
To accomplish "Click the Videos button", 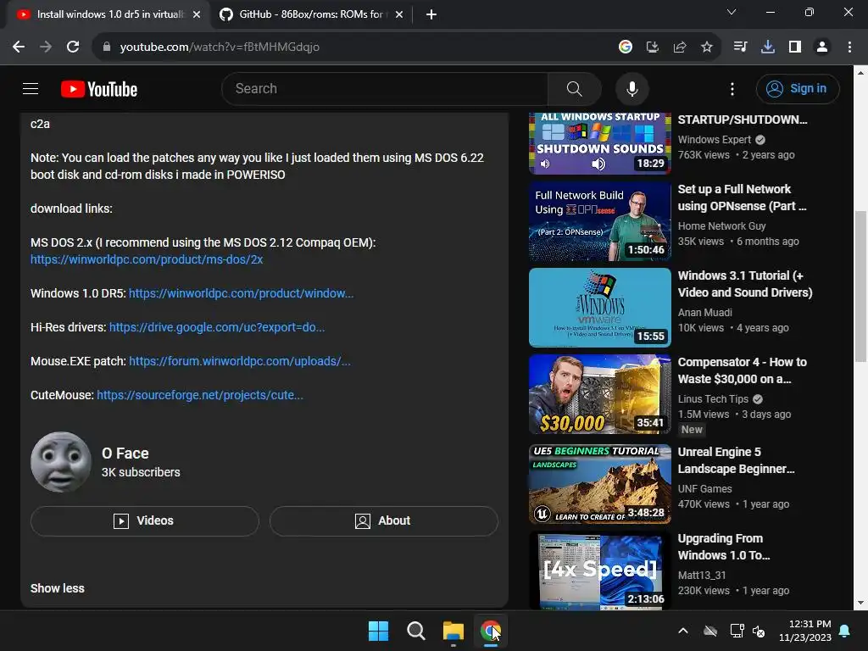I will pyautogui.click(x=144, y=521).
